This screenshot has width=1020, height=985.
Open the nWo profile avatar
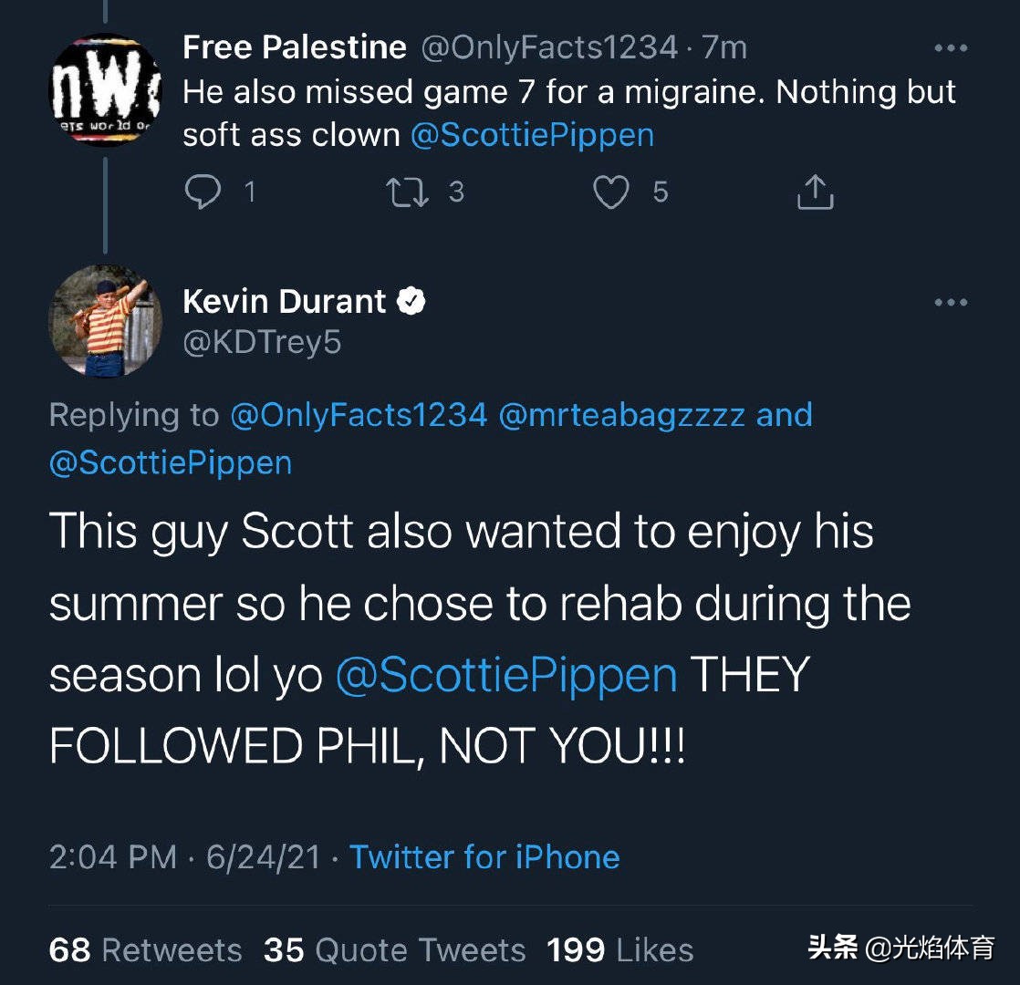104,90
